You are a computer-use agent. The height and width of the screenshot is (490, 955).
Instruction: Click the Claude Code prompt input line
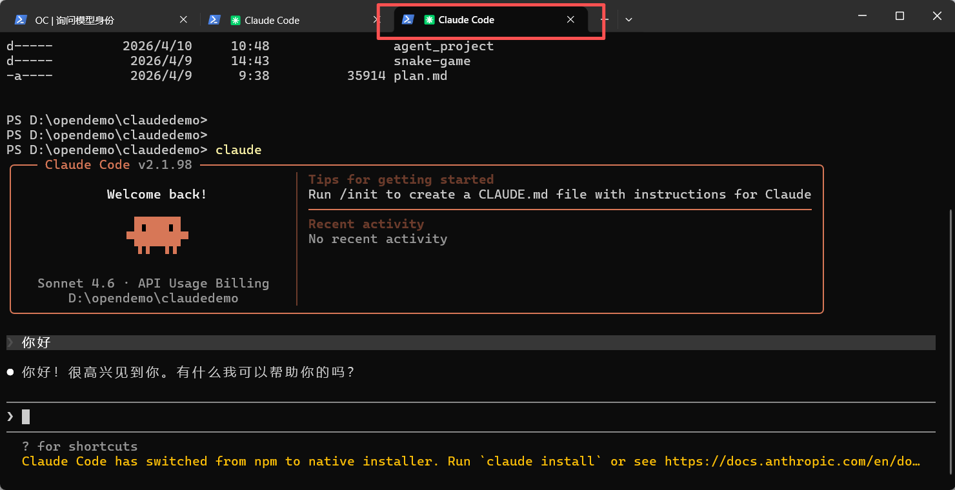tap(471, 417)
